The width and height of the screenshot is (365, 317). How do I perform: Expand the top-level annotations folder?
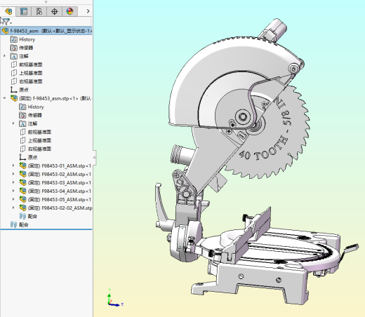4,56
